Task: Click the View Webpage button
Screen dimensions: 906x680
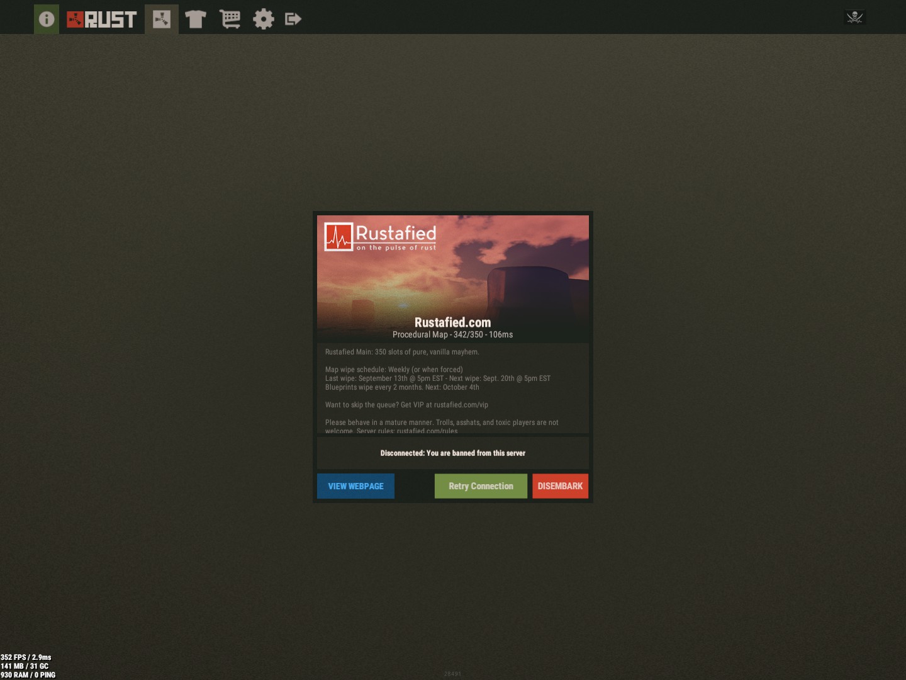Action: (355, 486)
